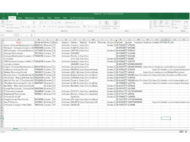The width and height of the screenshot is (190, 142).
Task: Click the Copy icon in Clipboard group
Action: coord(7,25)
